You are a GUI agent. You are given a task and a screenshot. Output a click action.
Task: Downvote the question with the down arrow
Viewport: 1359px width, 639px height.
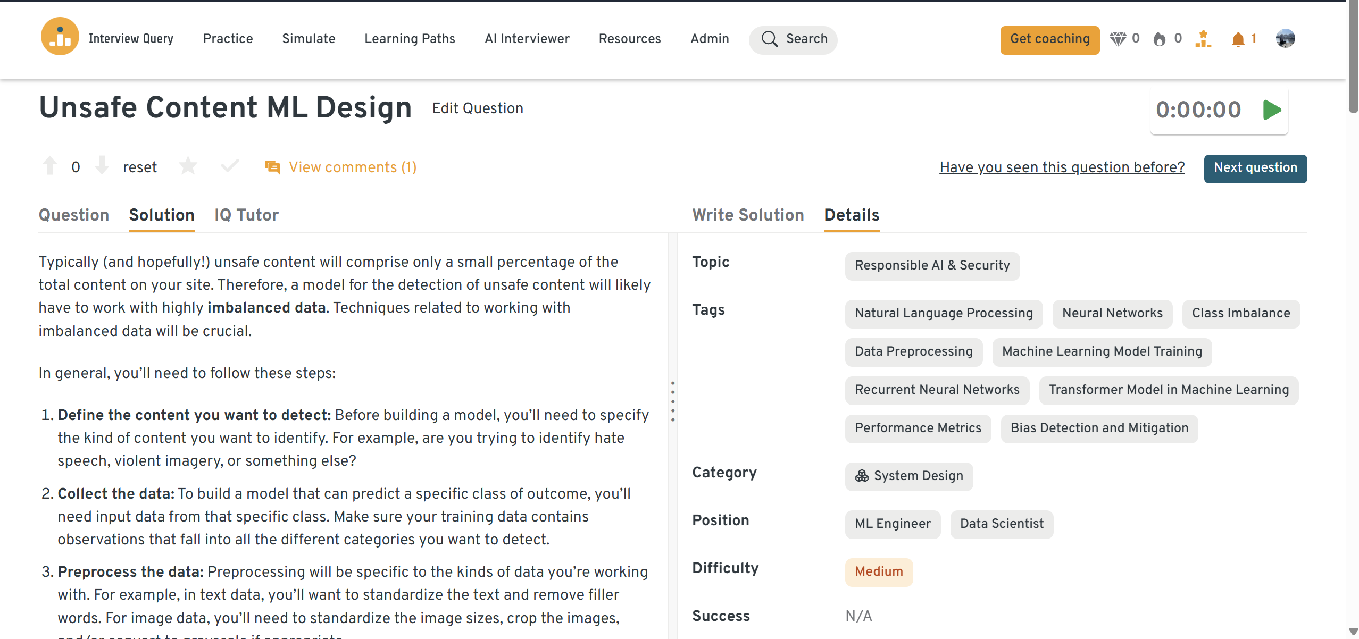[x=102, y=166]
